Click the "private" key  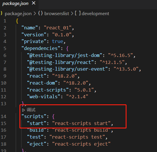click(34, 42)
